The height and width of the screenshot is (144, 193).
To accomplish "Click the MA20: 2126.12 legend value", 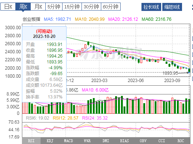I will (x=123, y=19).
